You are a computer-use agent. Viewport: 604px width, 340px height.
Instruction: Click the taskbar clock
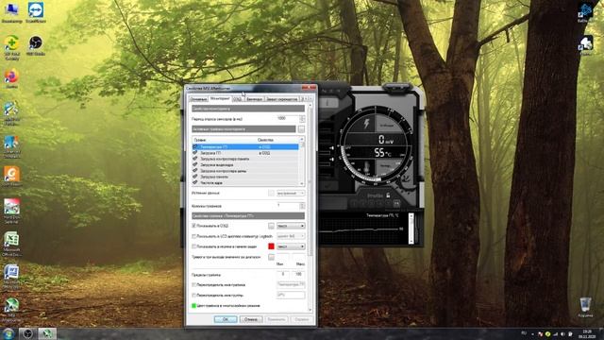pos(587,333)
